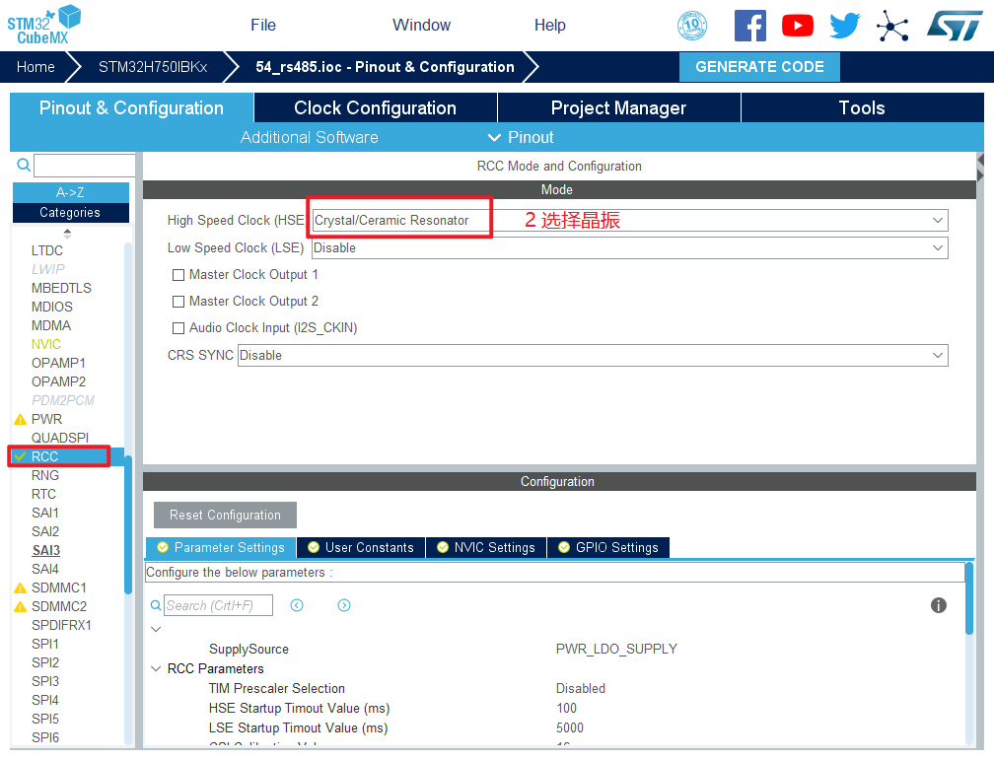Screen dimensions: 994x760
Task: Enable Master Clock Output 1 checkbox
Action: point(178,275)
